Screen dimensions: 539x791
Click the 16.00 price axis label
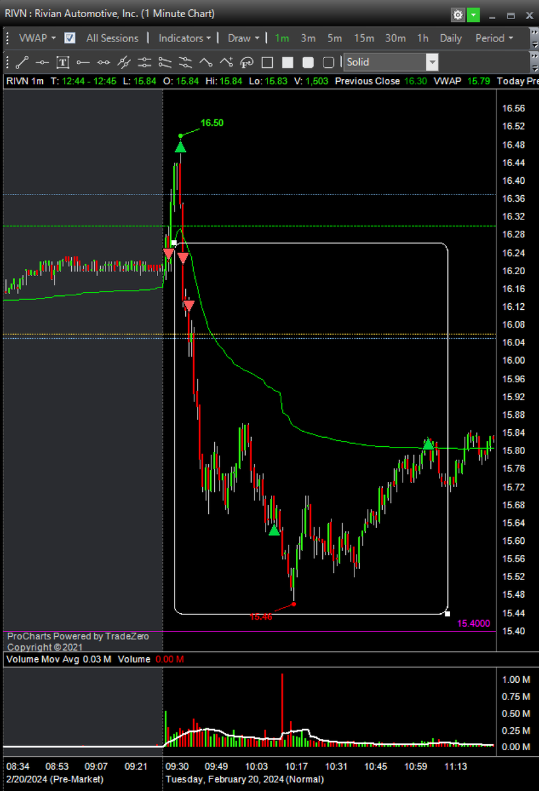point(513,360)
